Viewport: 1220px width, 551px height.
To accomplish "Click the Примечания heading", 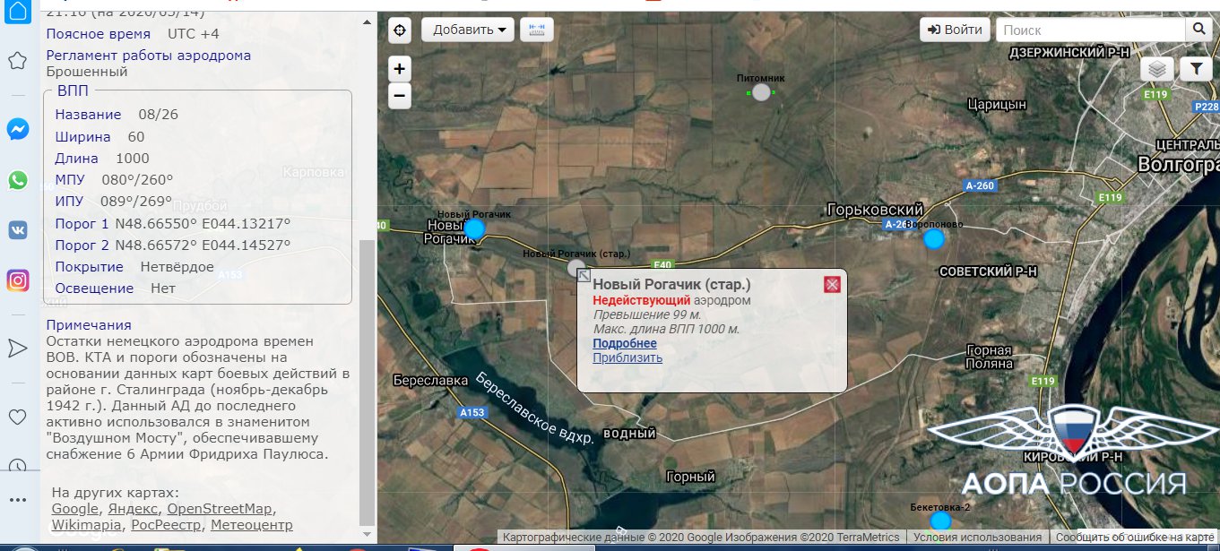I will pos(89,324).
